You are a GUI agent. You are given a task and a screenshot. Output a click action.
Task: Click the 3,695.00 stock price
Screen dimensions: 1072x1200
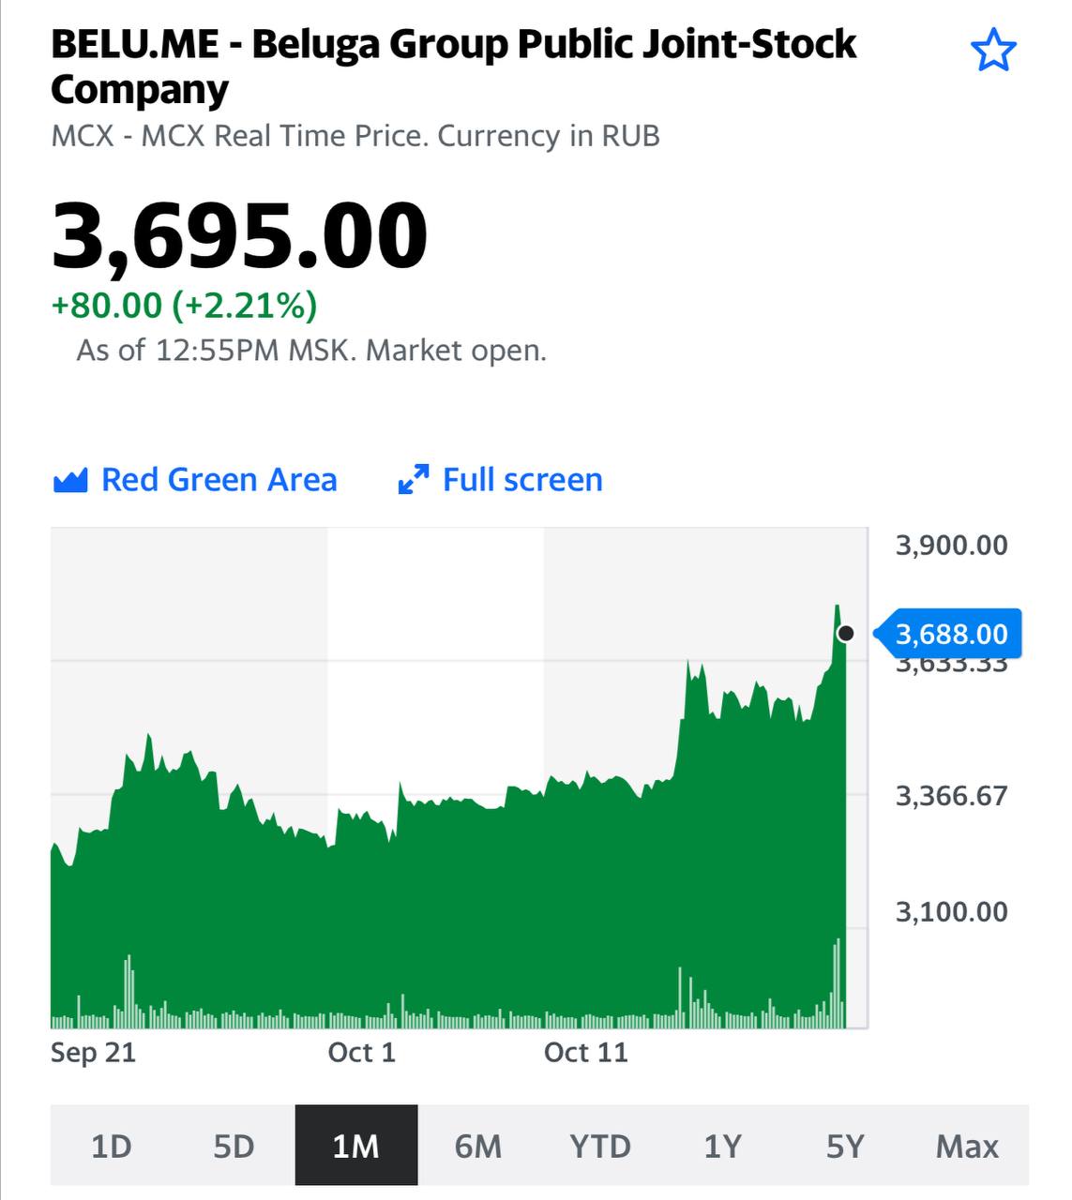pos(239,236)
